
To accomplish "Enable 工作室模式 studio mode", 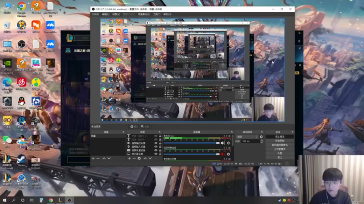I will pos(279,149).
